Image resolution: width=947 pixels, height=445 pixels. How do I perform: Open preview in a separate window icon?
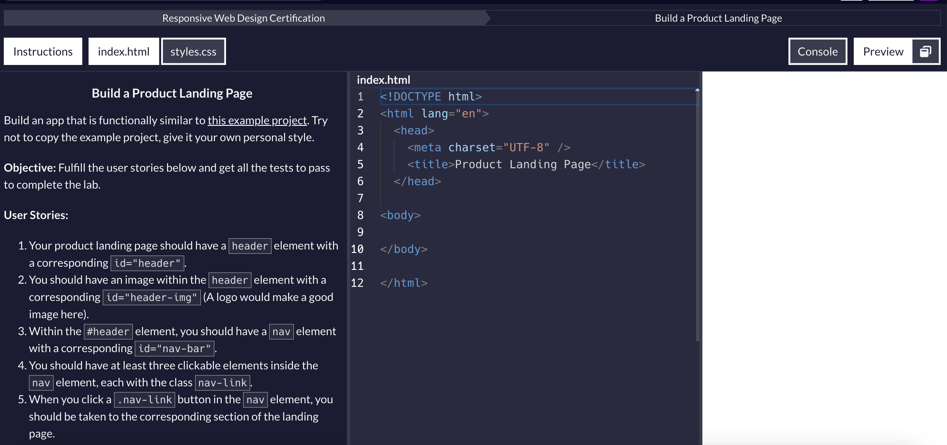tap(925, 51)
